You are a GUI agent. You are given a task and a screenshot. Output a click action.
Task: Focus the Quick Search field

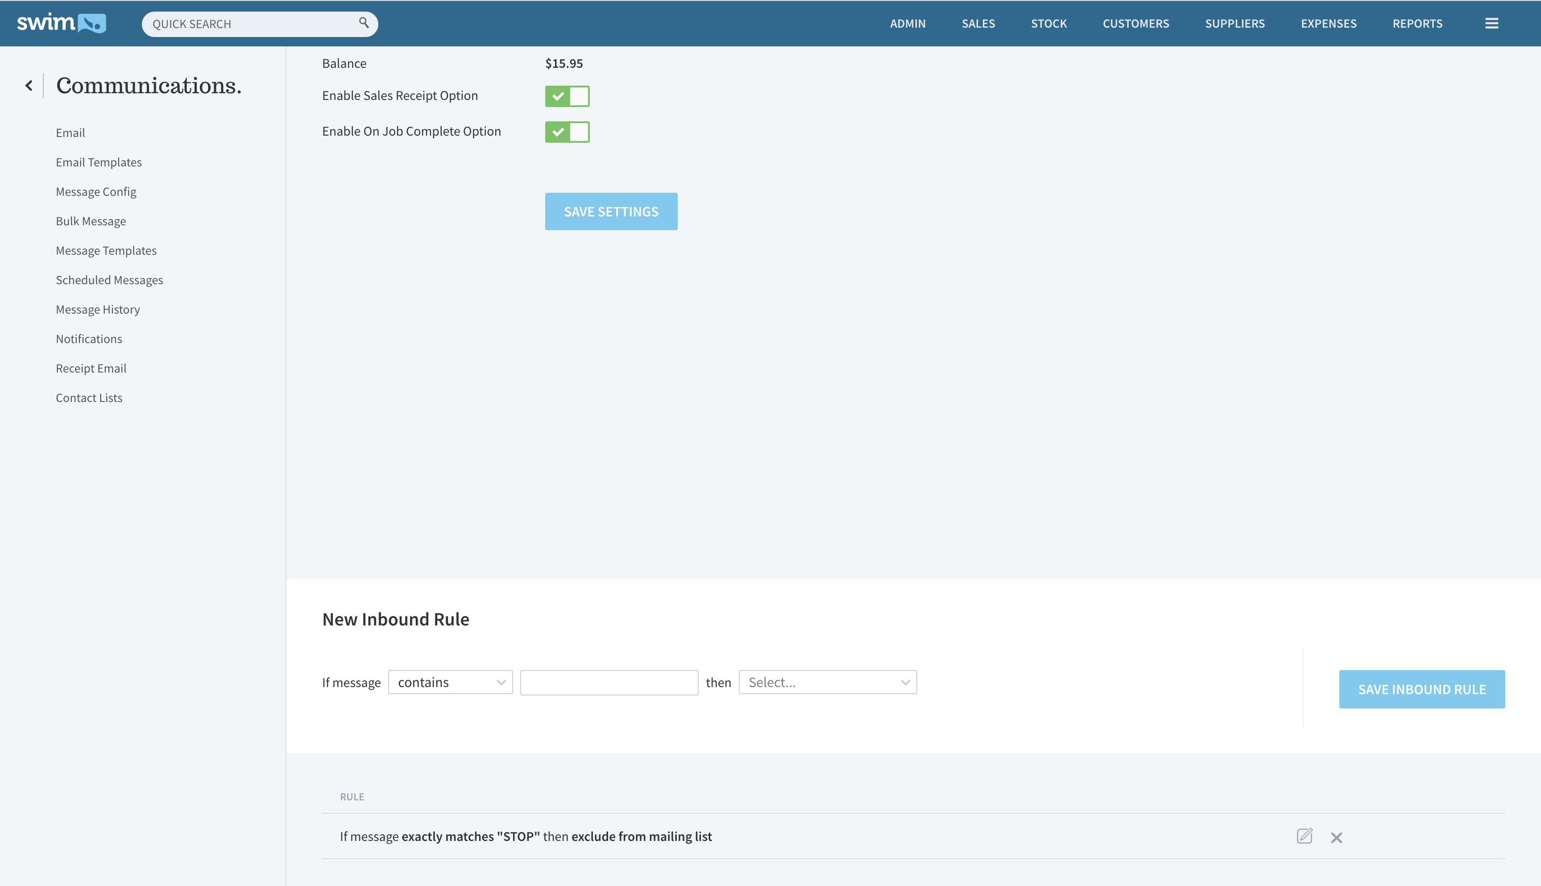[249, 24]
